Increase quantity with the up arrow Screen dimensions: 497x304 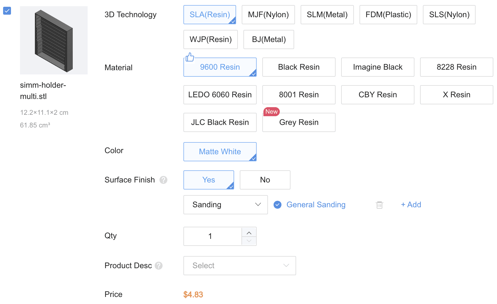249,232
